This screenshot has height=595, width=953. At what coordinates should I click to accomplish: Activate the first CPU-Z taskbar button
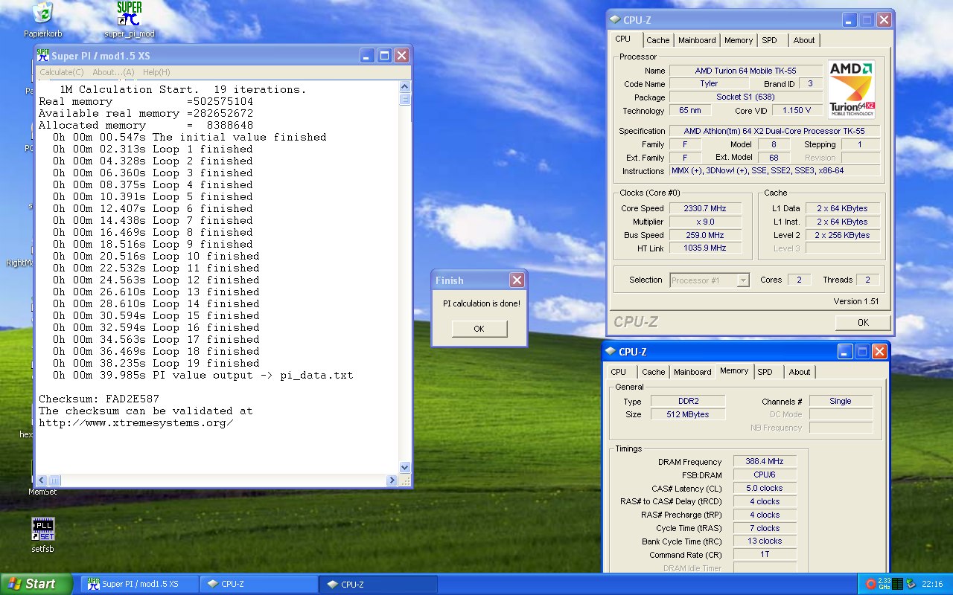pos(258,584)
